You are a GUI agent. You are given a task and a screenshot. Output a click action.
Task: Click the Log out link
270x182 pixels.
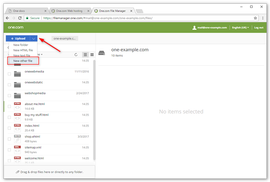tap(259, 28)
